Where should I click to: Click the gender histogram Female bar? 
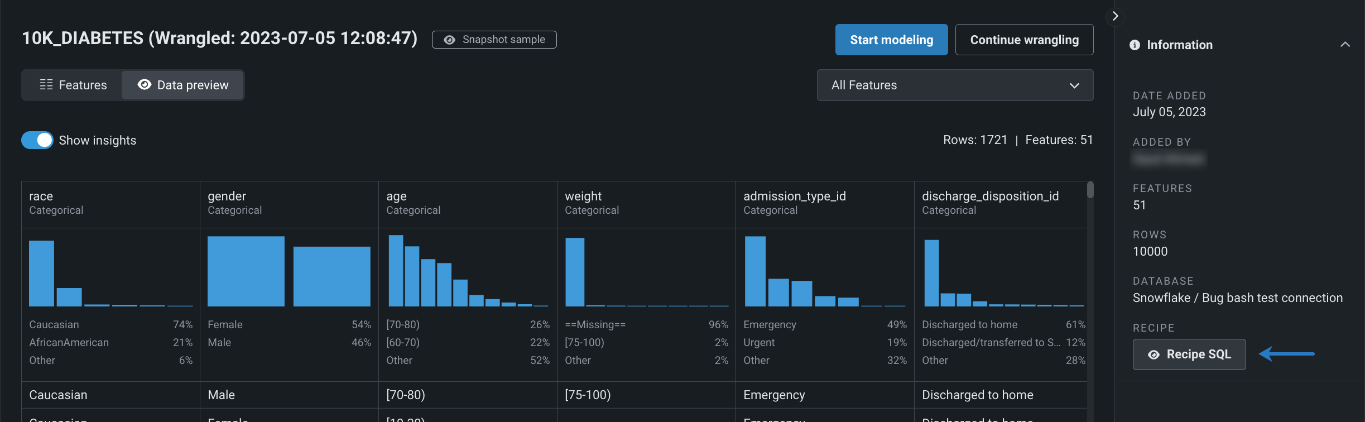point(246,271)
